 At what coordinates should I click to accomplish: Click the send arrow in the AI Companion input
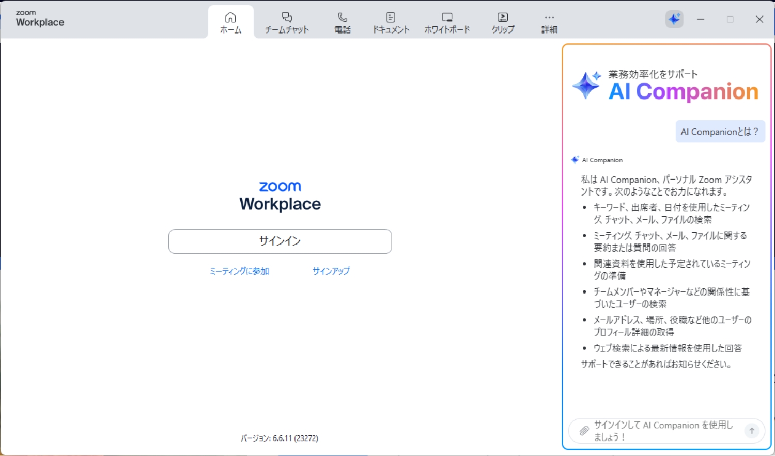[x=752, y=430]
